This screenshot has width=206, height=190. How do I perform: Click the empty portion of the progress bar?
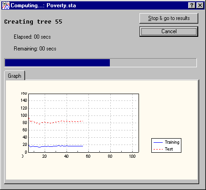tap(153, 63)
